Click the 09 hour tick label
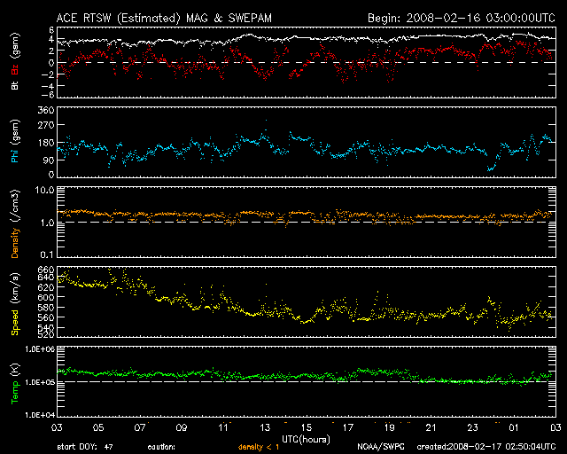Image resolution: width=567 pixels, height=454 pixels. (x=182, y=427)
